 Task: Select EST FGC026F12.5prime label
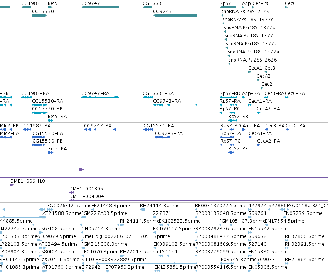(69, 206)
